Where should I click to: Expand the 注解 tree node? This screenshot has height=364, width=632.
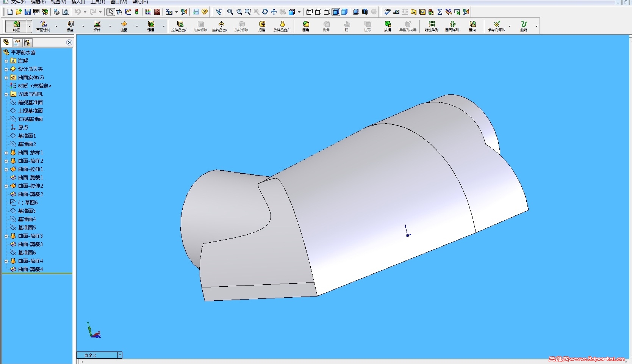point(6,61)
